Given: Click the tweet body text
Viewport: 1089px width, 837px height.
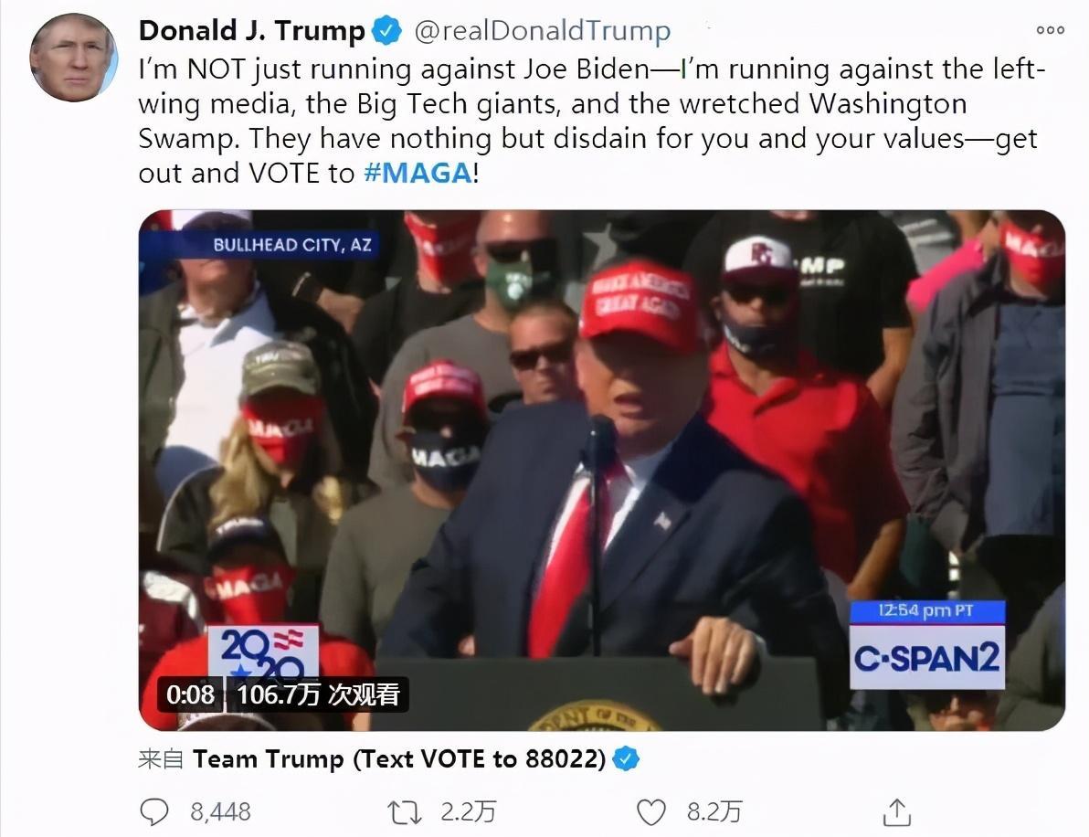Looking at the screenshot, I should [590, 121].
